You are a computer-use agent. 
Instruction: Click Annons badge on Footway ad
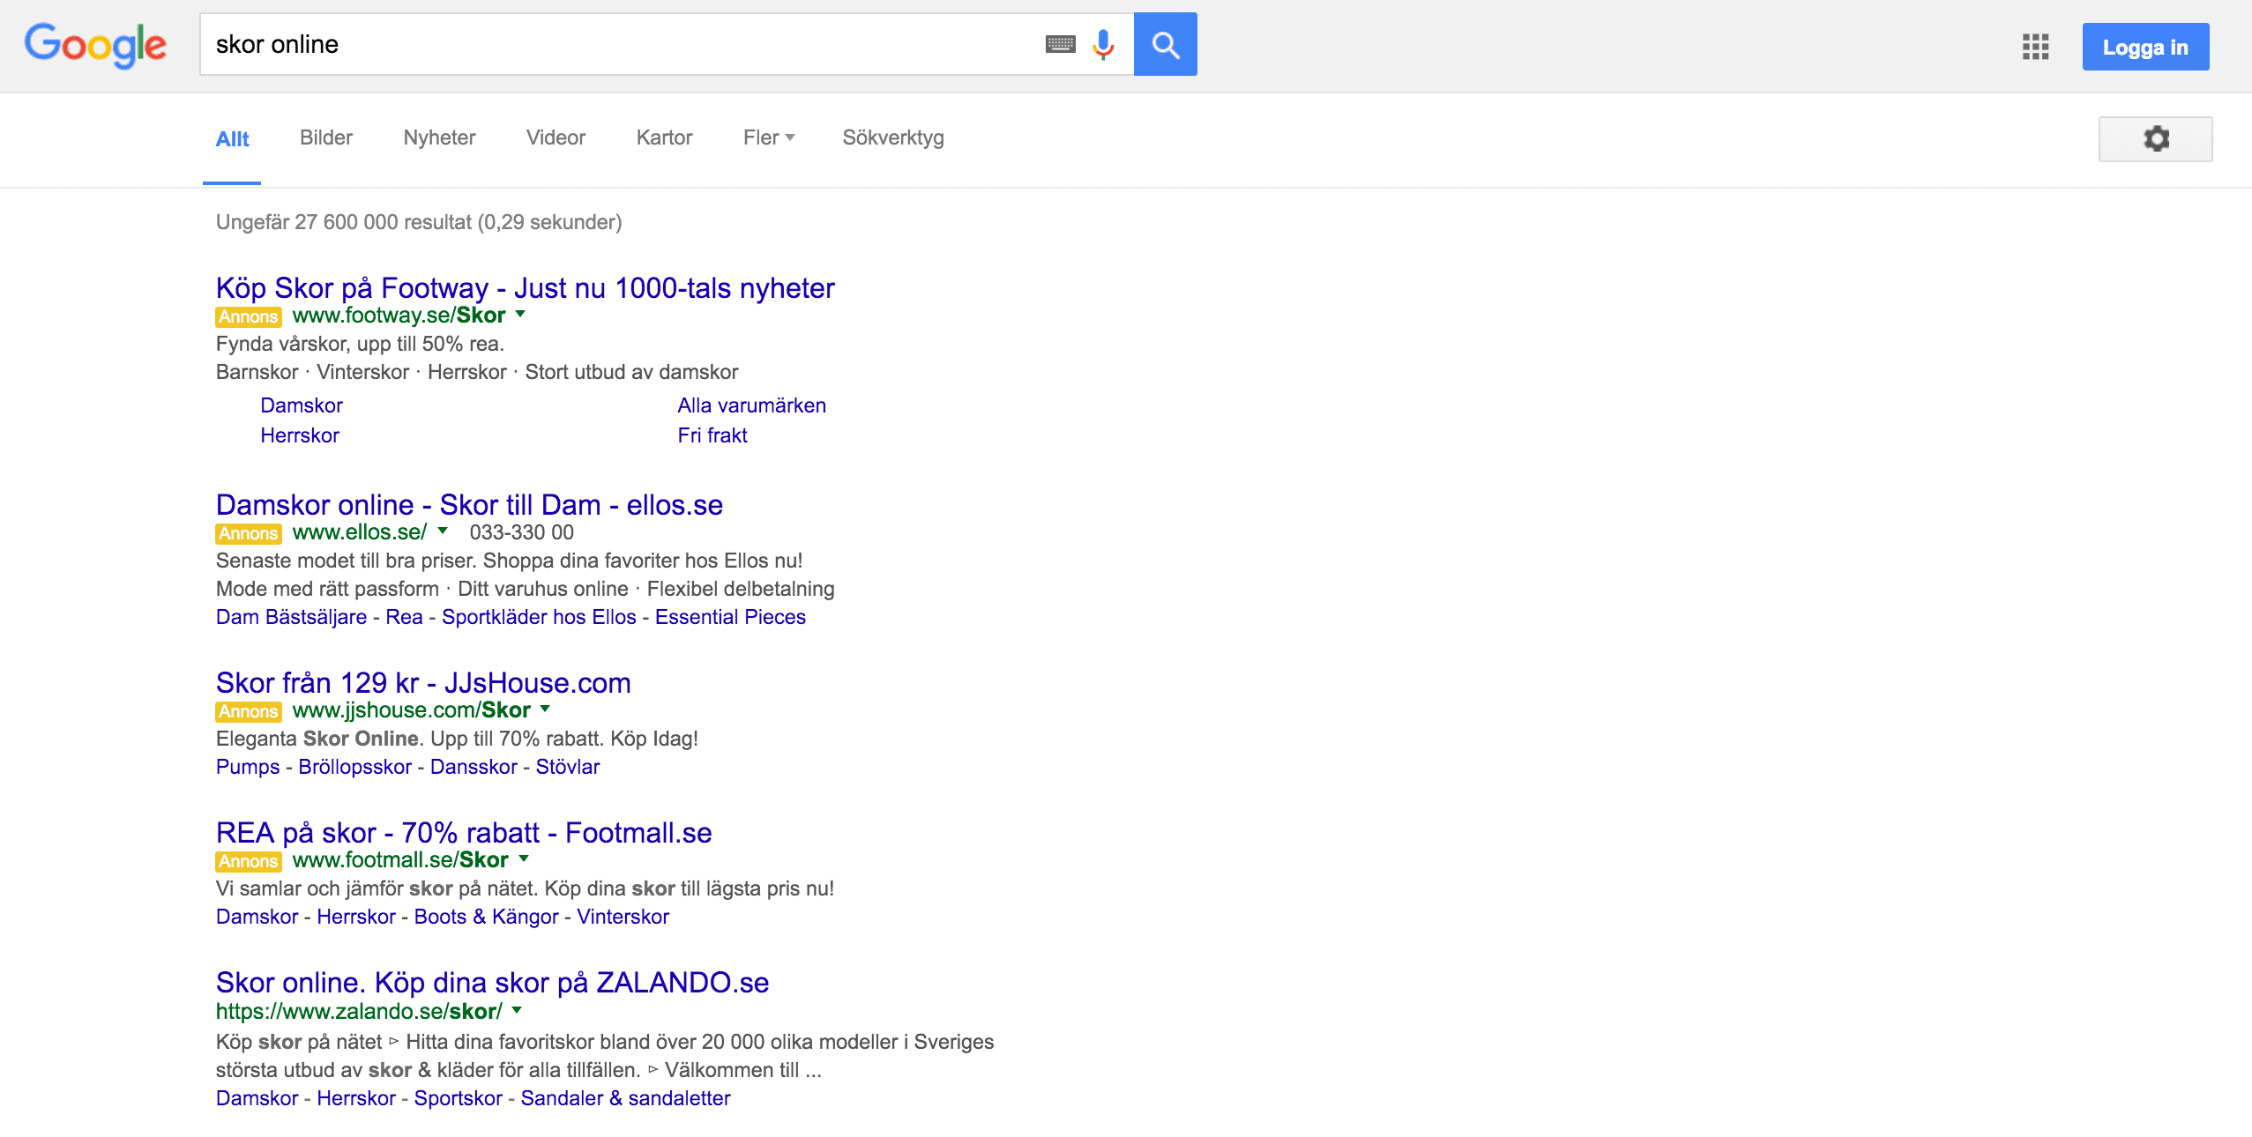pyautogui.click(x=248, y=316)
